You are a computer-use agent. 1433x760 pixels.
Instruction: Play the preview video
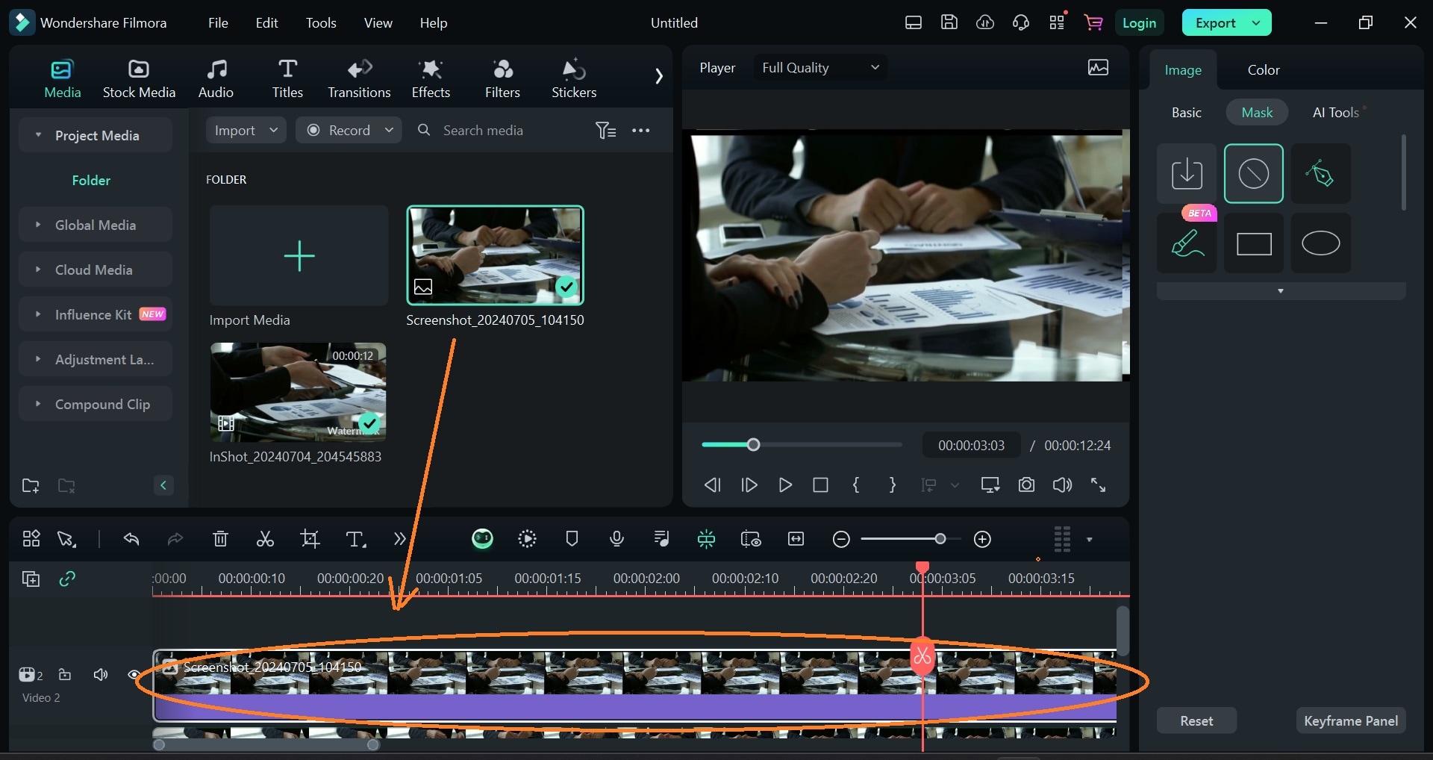point(784,485)
